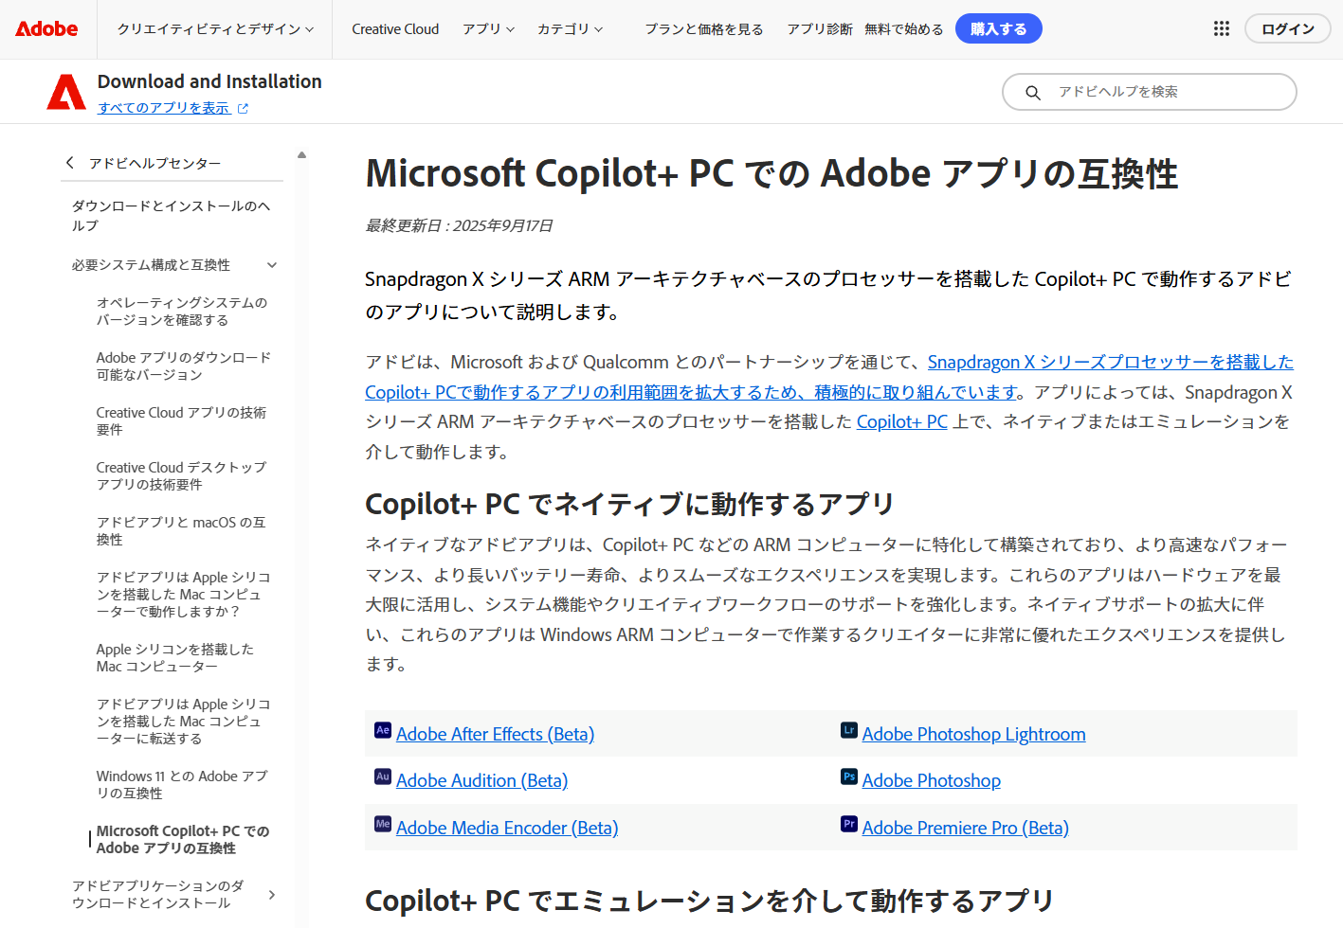This screenshot has height=928, width=1343.
Task: Click the search magnifier icon
Action: pos(1033,93)
